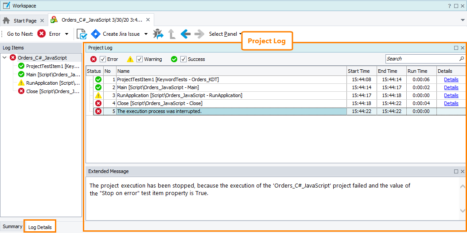The width and height of the screenshot is (467, 233).
Task: Click the magnifier icon in Search box
Action: pyautogui.click(x=461, y=59)
